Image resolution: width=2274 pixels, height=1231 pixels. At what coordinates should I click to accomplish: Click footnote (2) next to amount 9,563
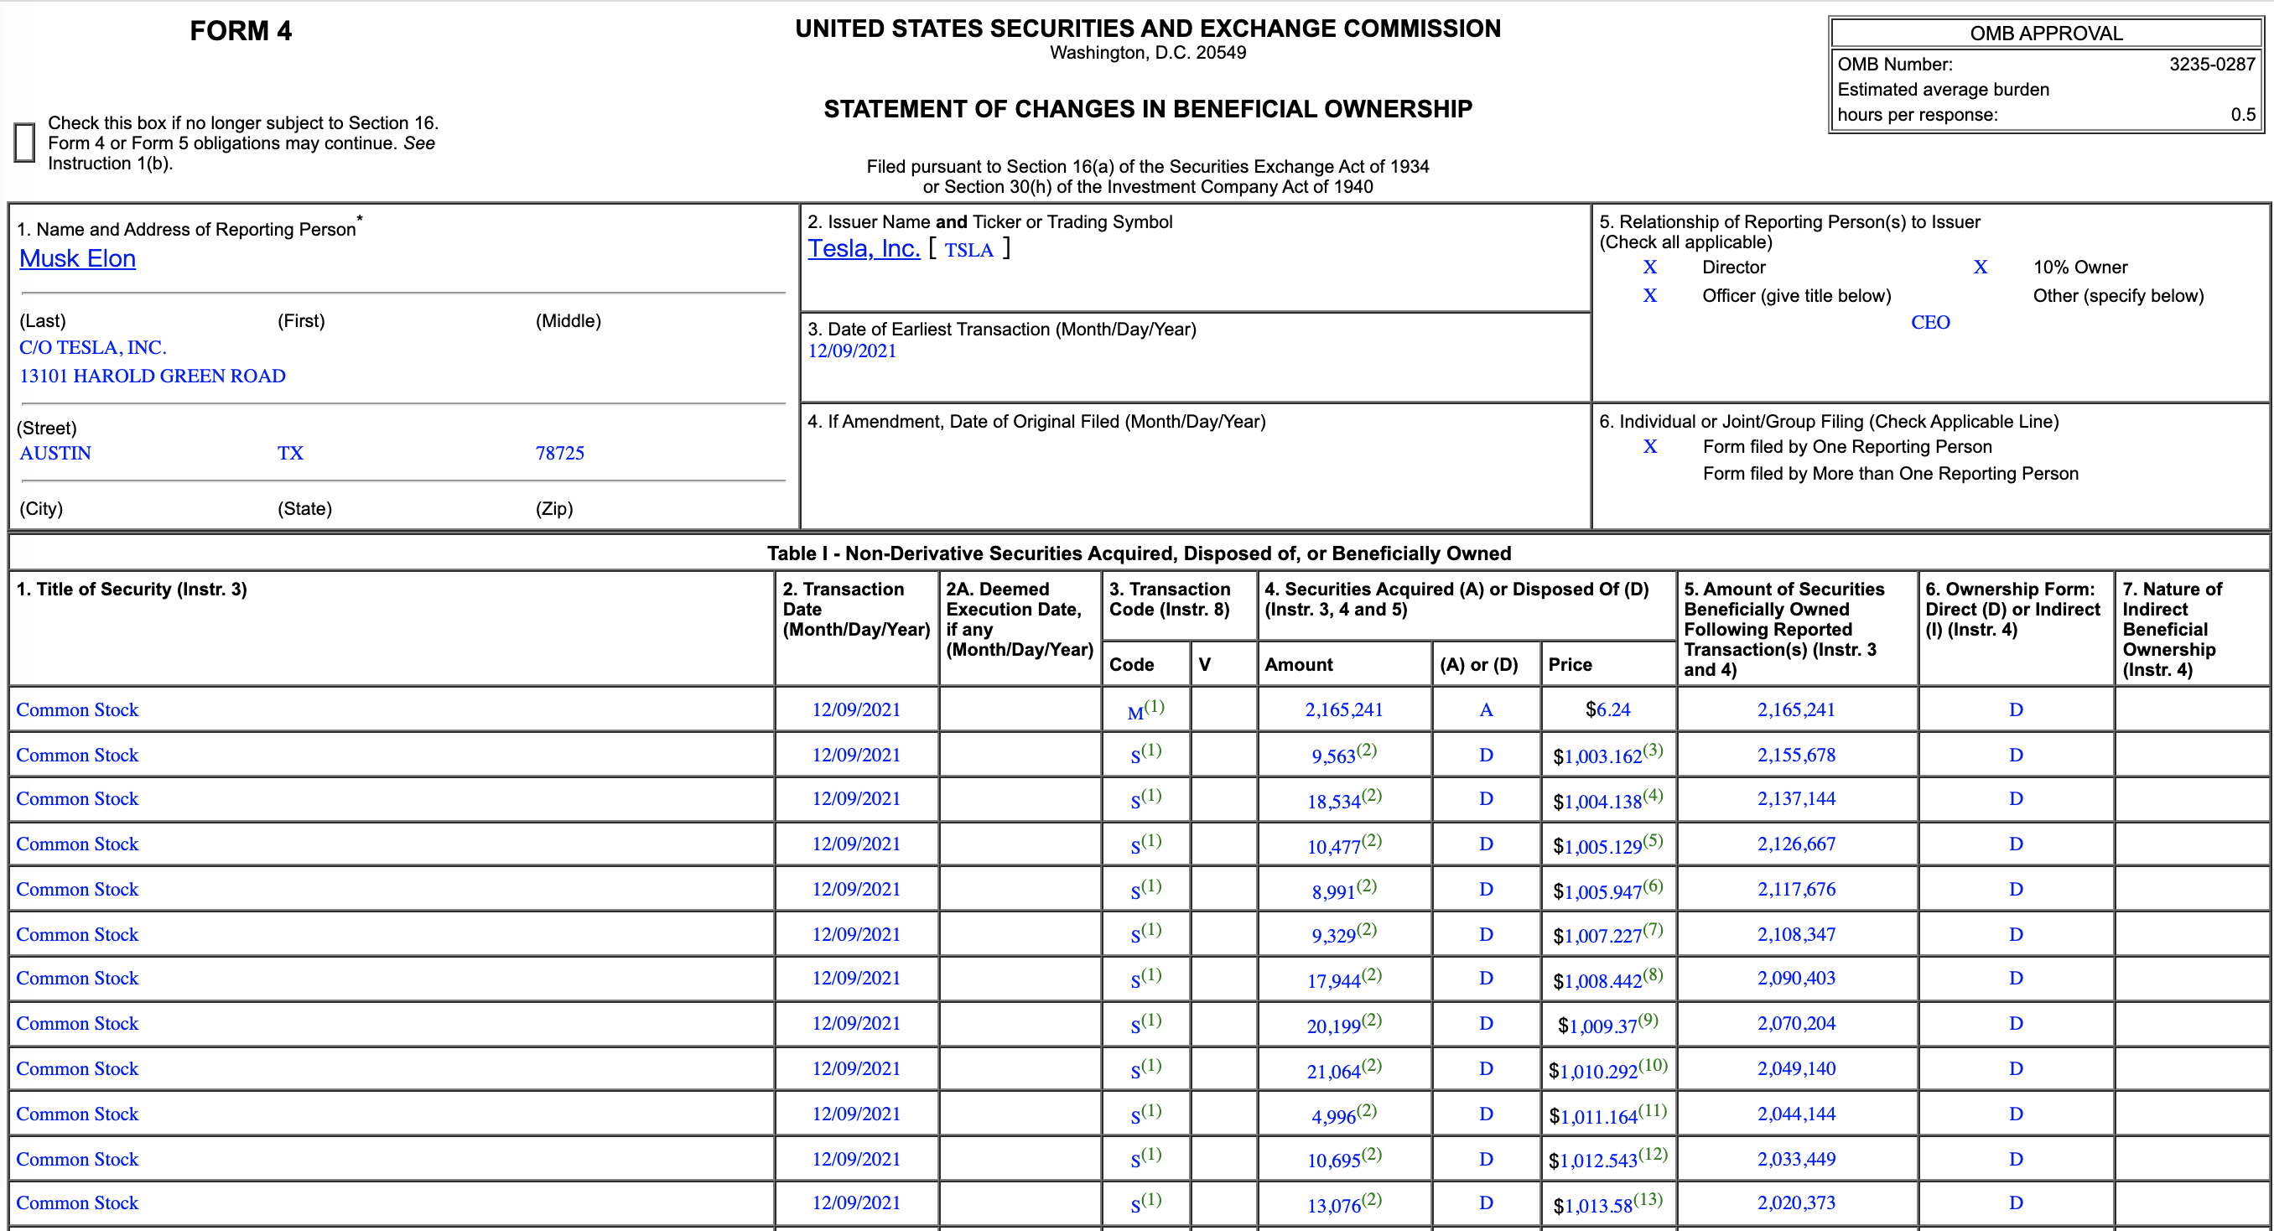coord(1367,750)
